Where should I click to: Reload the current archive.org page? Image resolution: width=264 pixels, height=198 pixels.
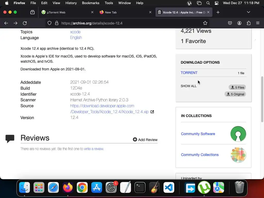[x=25, y=23]
